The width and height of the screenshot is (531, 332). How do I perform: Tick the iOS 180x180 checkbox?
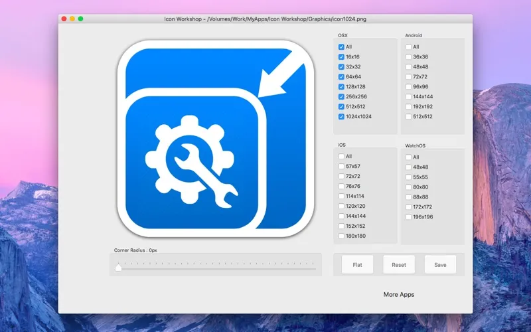(341, 236)
